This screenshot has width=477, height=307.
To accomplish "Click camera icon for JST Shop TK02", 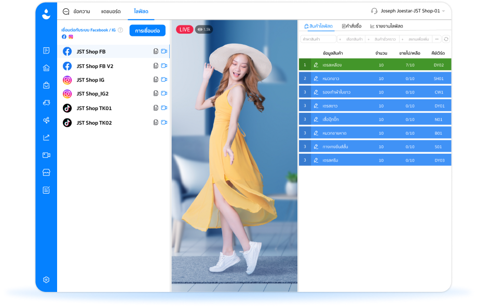I will tap(164, 123).
